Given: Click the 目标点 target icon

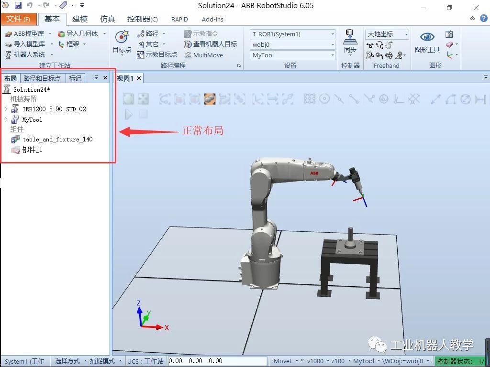Looking at the screenshot, I should point(122,37).
